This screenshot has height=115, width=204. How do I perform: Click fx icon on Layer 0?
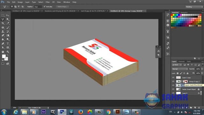click(199, 93)
